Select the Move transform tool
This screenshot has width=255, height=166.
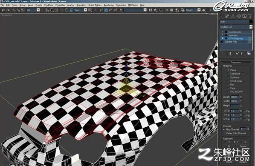point(62,10)
